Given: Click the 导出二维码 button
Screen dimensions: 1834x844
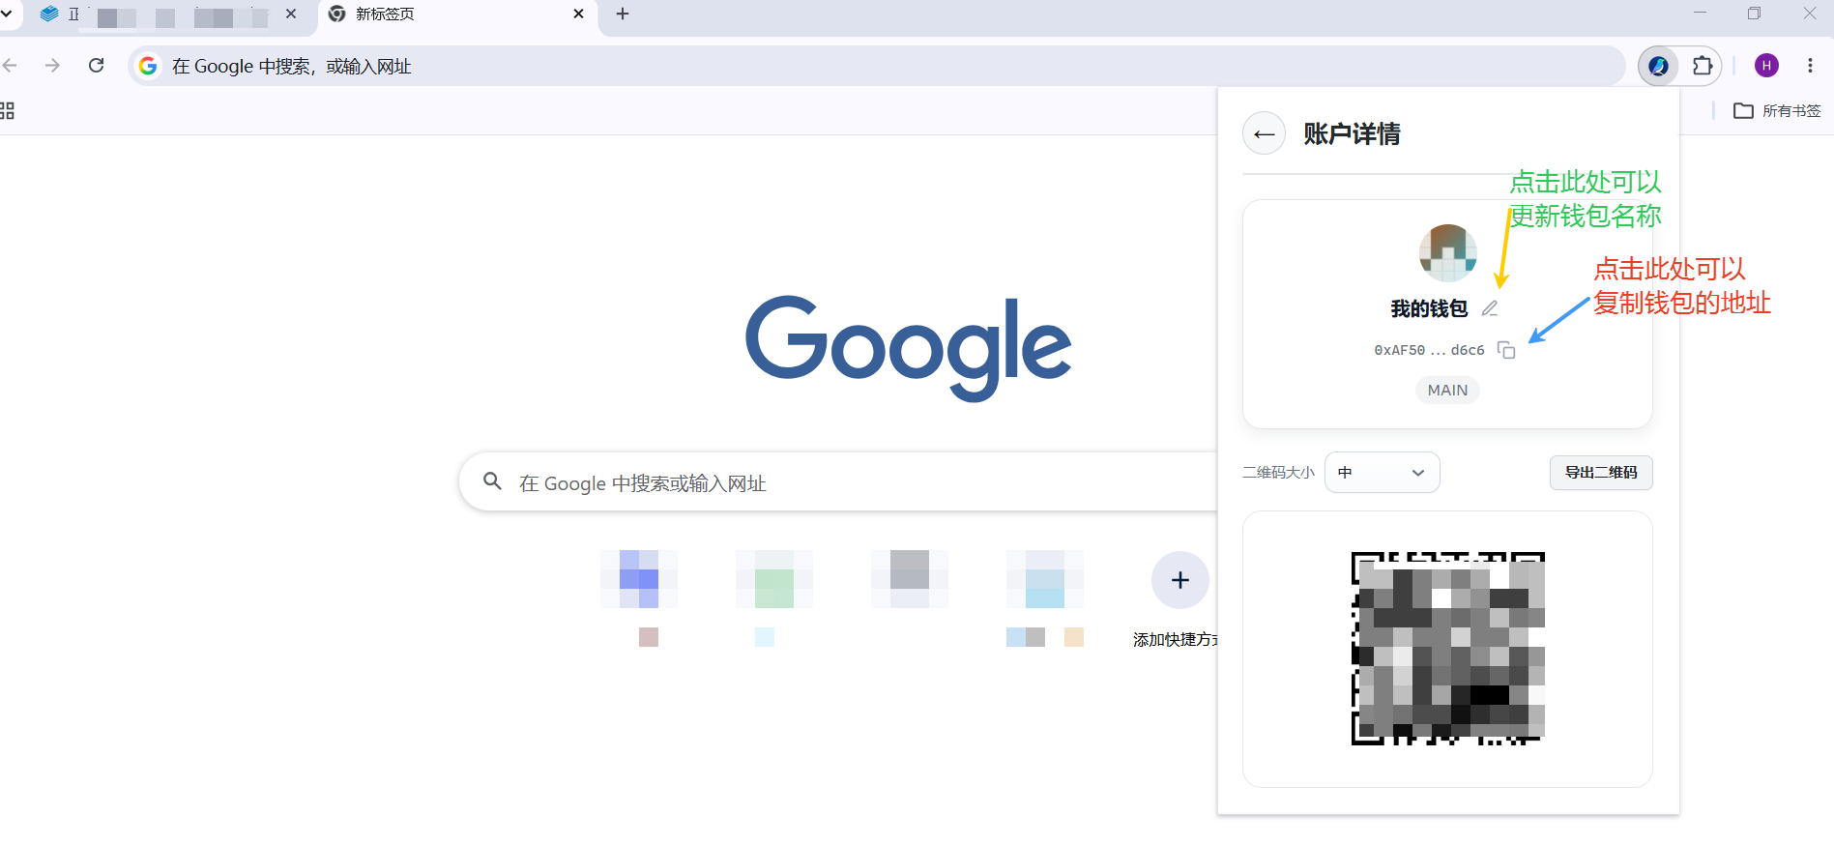Looking at the screenshot, I should 1601,473.
